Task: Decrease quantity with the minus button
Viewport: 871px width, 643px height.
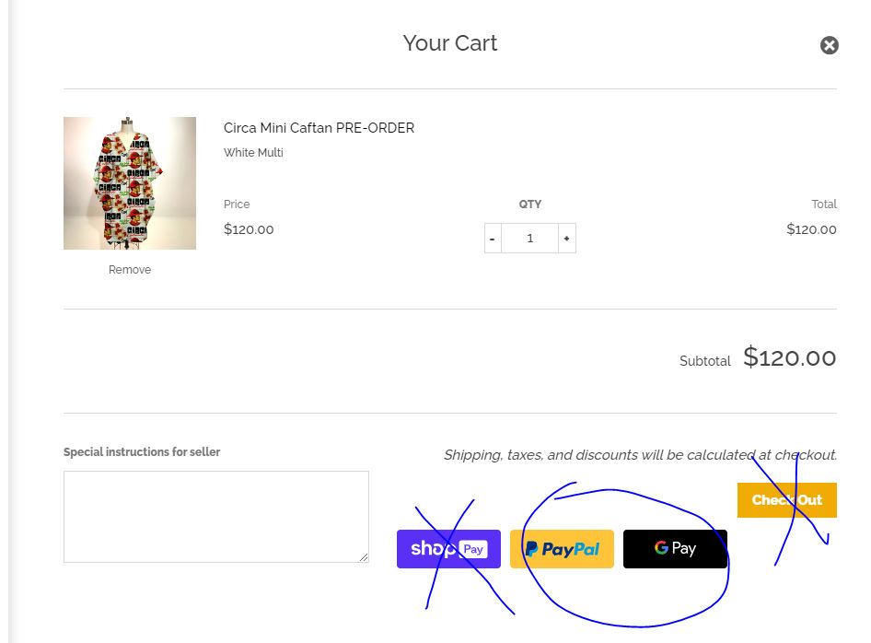Action: (x=493, y=239)
